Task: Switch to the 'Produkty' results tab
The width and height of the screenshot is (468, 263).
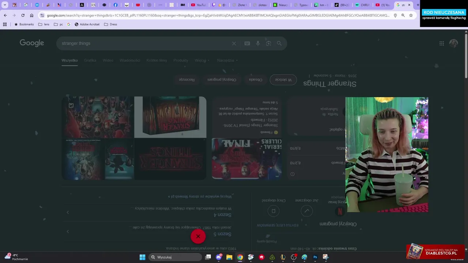Action: pyautogui.click(x=181, y=60)
